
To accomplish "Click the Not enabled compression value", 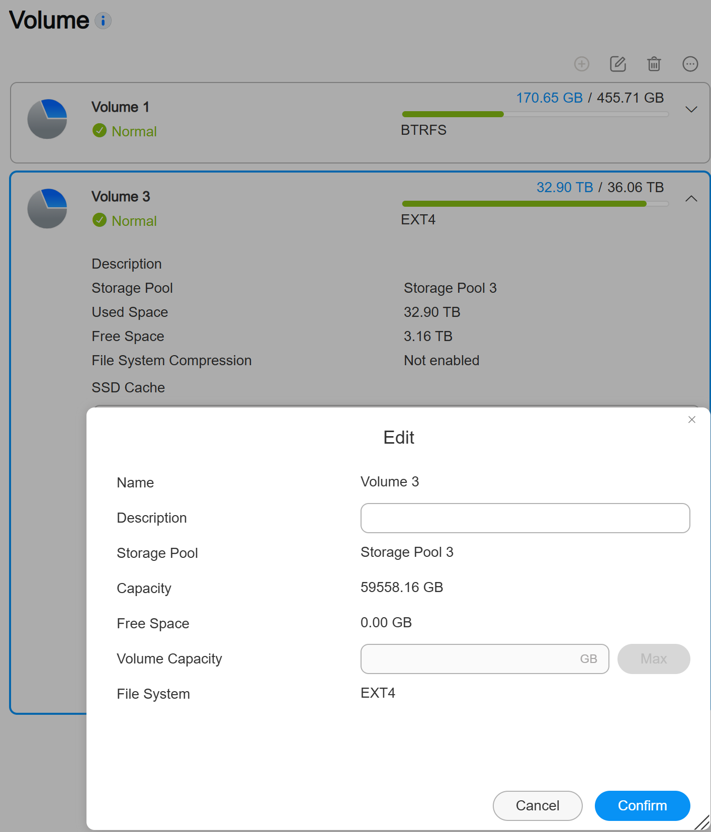I will pos(441,360).
